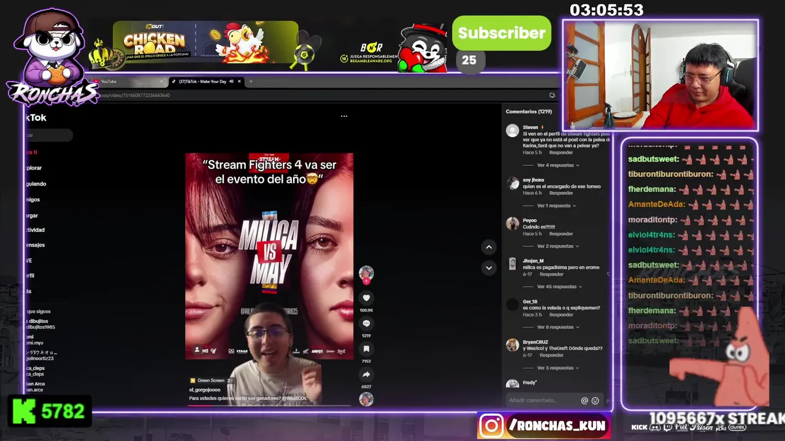Image resolution: width=785 pixels, height=441 pixels.
Task: Reply to soy jhona's comment with Responder
Action: pos(561,193)
